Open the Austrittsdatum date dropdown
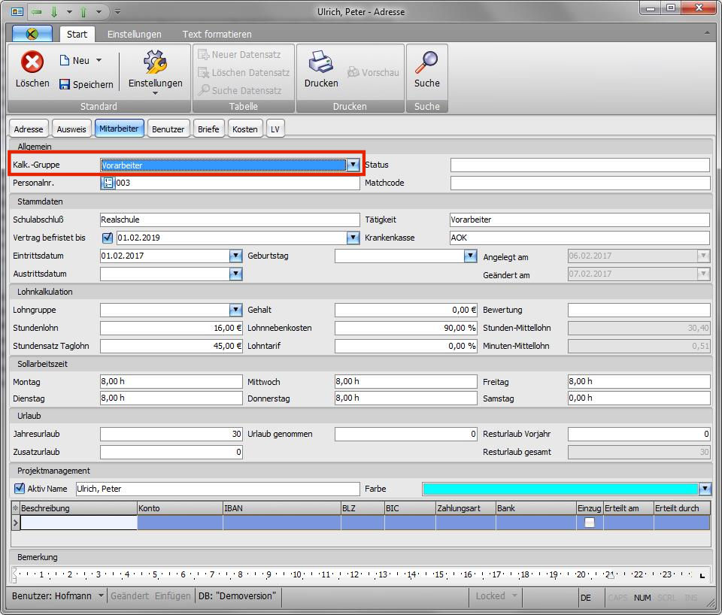Image resolution: width=722 pixels, height=615 pixels. 235,274
